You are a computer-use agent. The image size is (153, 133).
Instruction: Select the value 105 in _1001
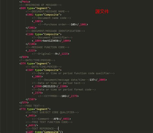tap(73, 24)
